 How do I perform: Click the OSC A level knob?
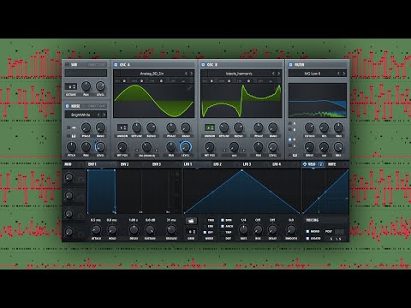click(x=186, y=146)
